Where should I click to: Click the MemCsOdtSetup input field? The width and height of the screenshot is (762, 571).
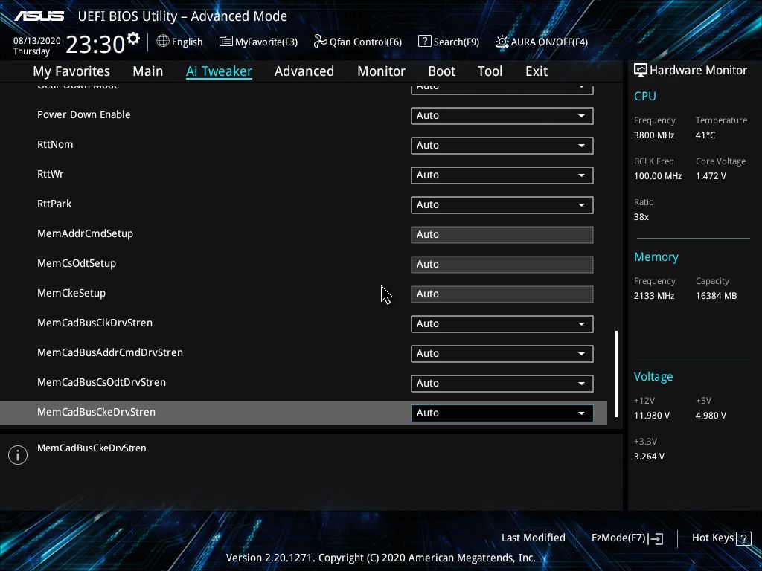(x=502, y=264)
